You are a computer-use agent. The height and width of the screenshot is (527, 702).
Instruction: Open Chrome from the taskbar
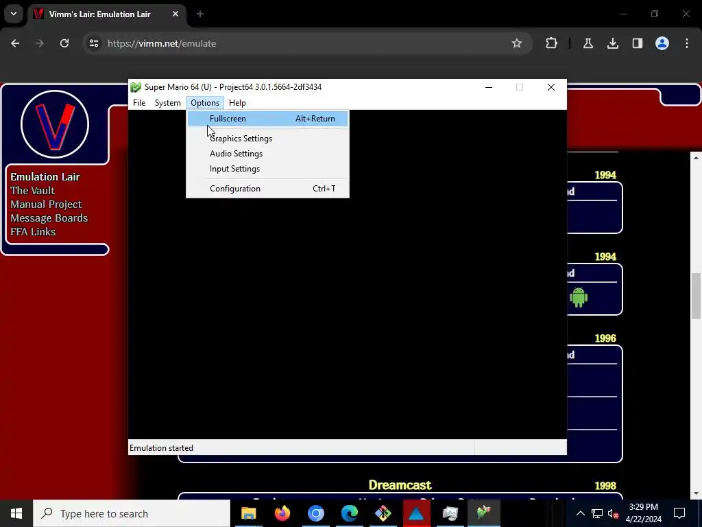pyautogui.click(x=315, y=513)
